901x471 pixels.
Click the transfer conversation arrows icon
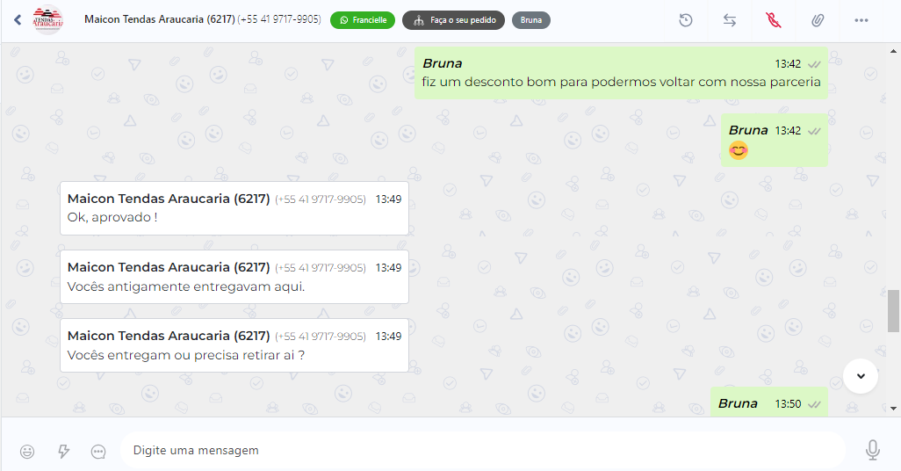[x=730, y=20]
